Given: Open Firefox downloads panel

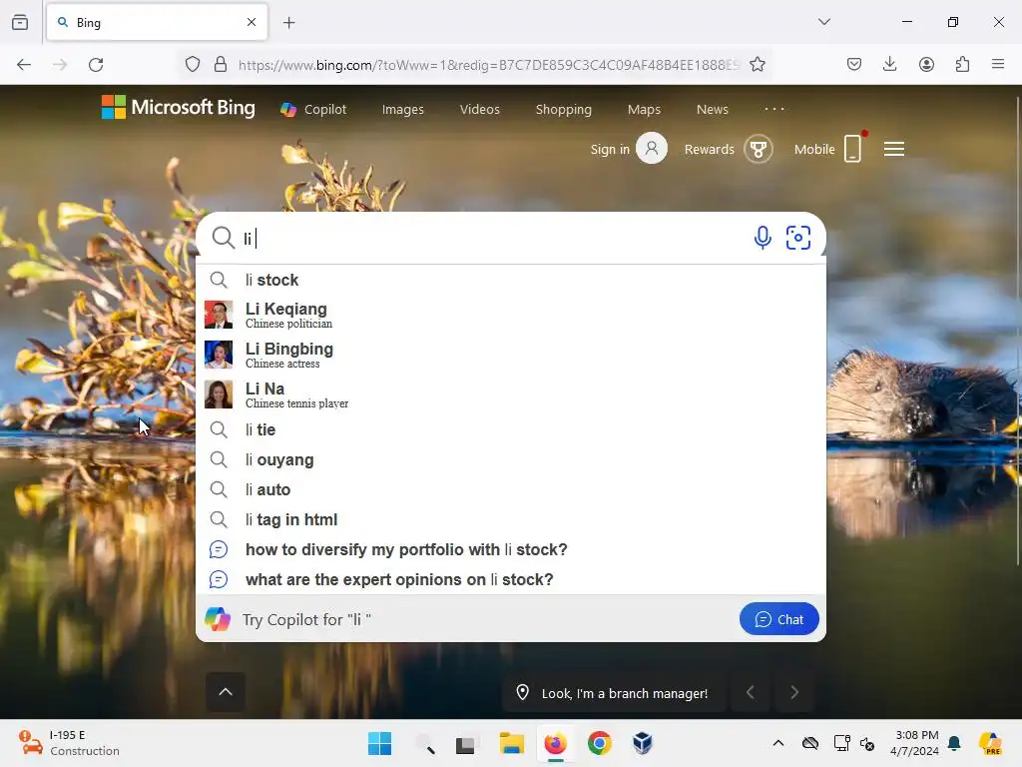Looking at the screenshot, I should (x=889, y=65).
